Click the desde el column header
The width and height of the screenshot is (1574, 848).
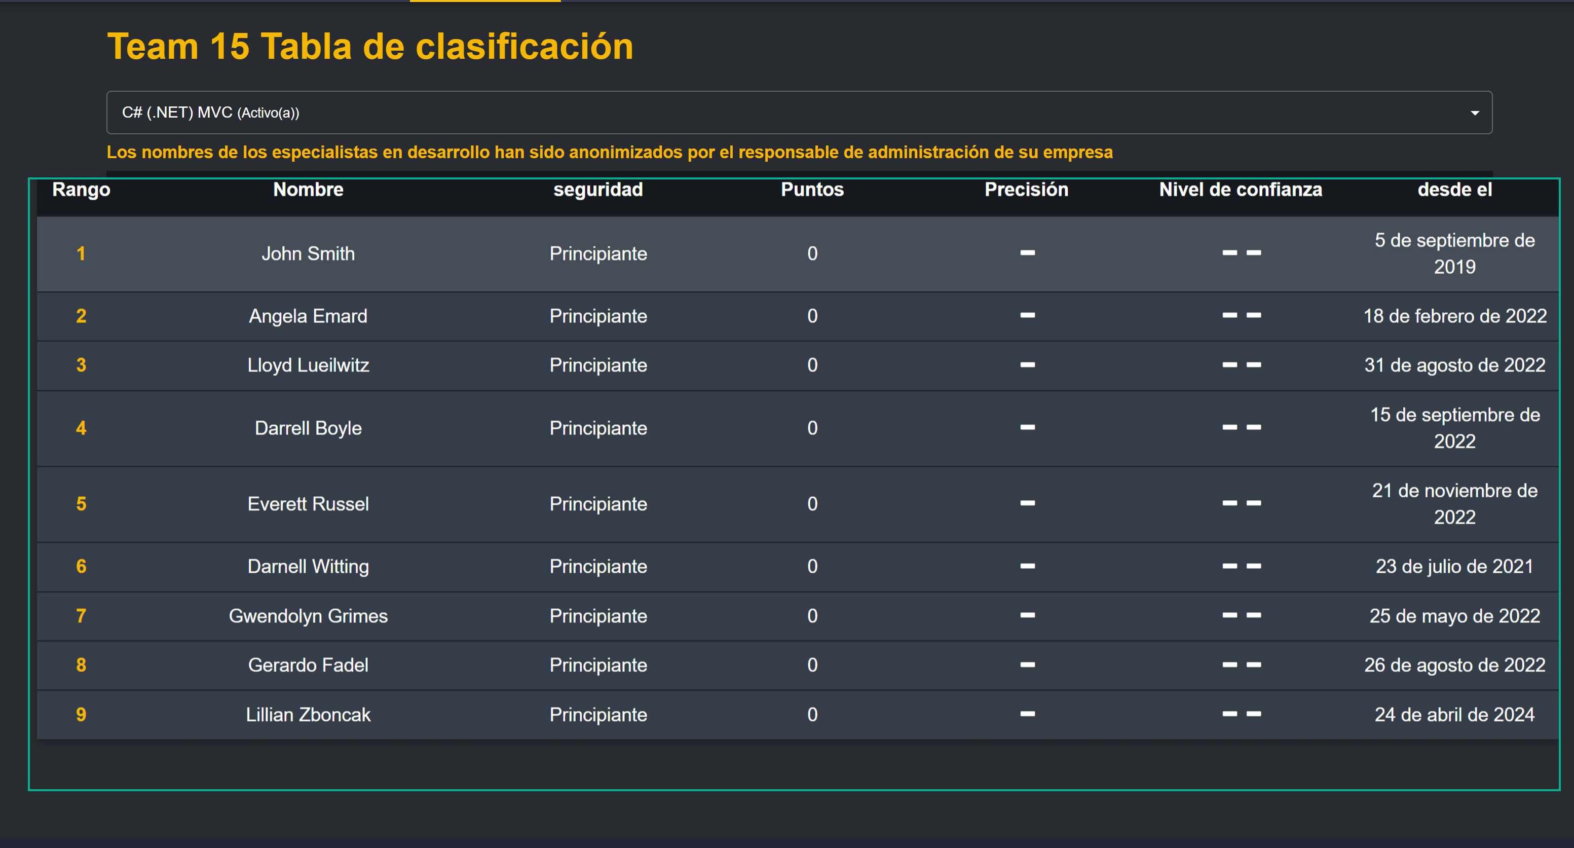1454,190
